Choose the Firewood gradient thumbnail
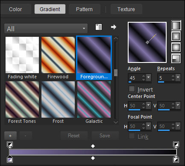Image resolution: width=185 pixels, height=166 pixels. coord(58,55)
